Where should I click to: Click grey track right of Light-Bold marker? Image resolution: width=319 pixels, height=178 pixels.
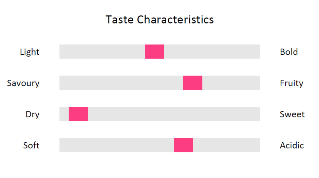212,52
